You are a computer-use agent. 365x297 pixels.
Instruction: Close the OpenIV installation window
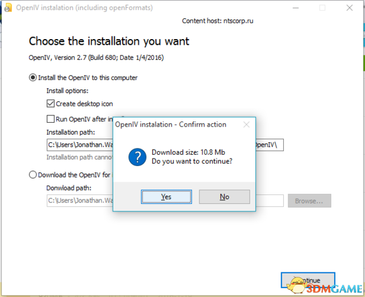pos(349,8)
